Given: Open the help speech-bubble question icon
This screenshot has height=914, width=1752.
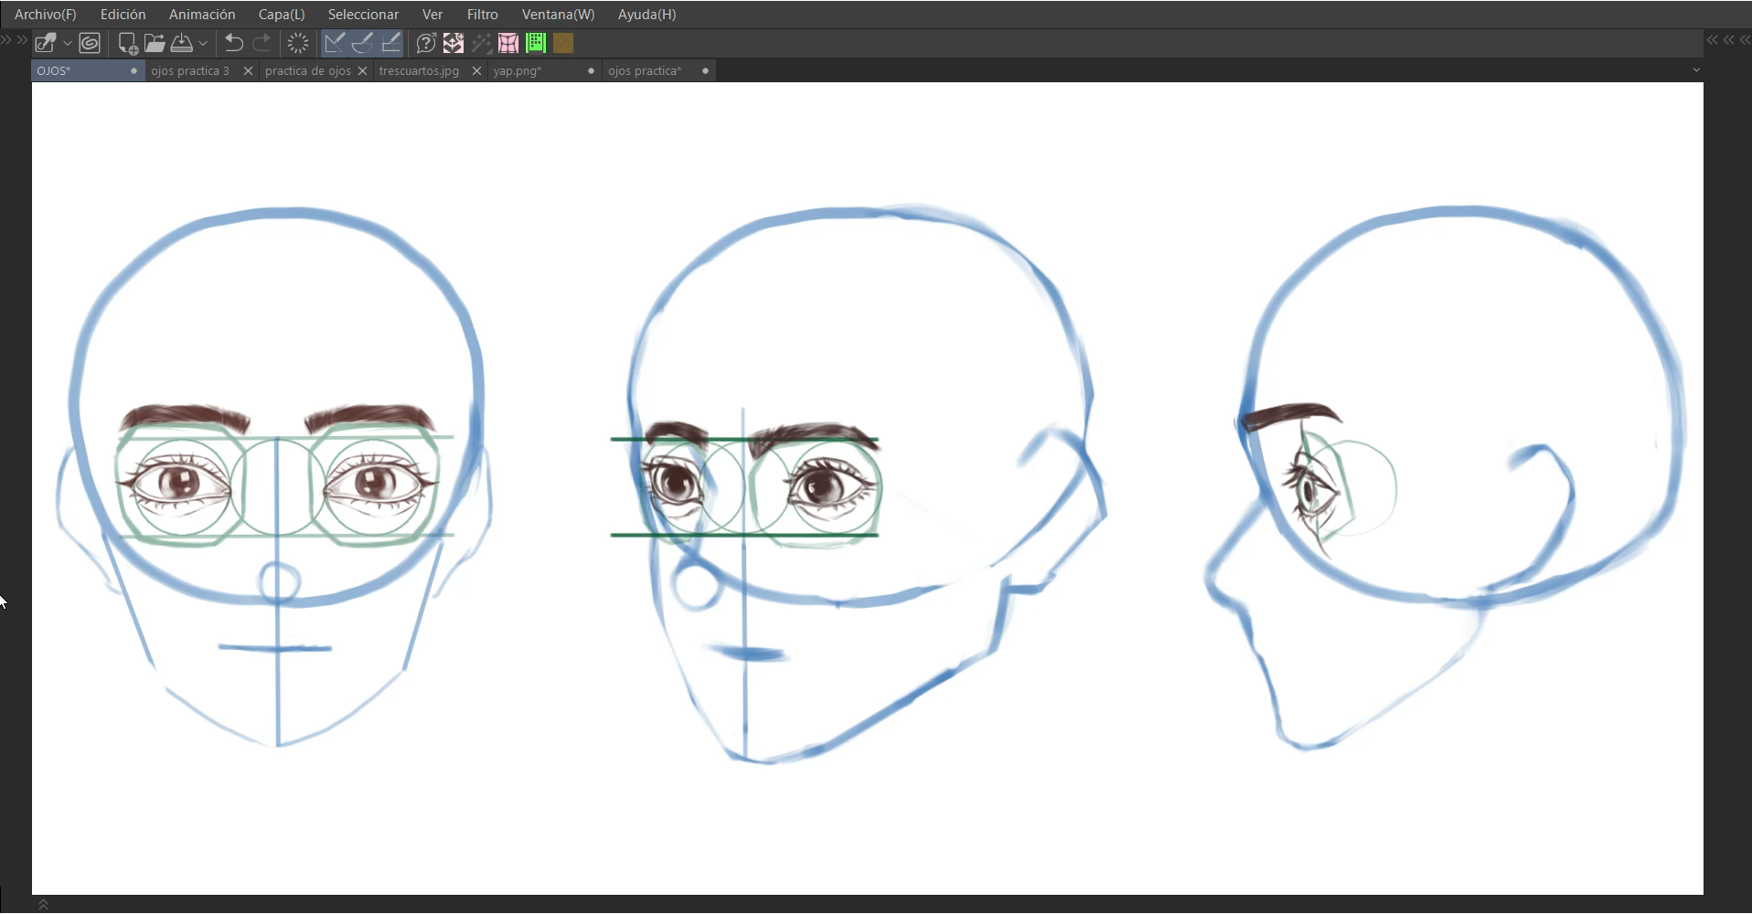Looking at the screenshot, I should coord(425,43).
